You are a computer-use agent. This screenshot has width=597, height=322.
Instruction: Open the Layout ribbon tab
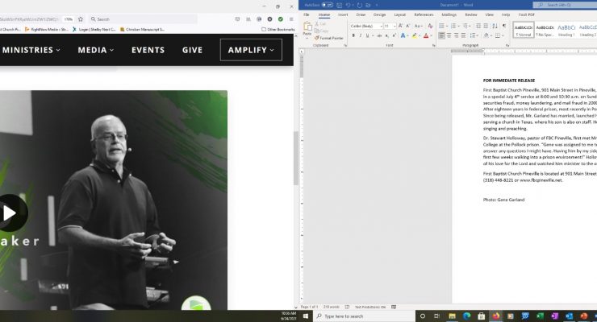pos(399,14)
